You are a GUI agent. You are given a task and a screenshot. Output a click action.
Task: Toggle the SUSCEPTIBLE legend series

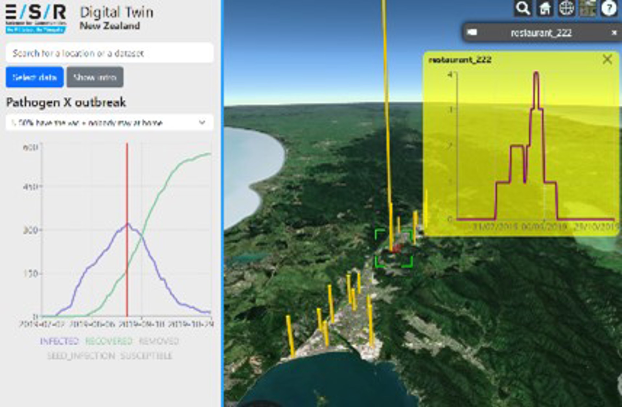tap(146, 356)
